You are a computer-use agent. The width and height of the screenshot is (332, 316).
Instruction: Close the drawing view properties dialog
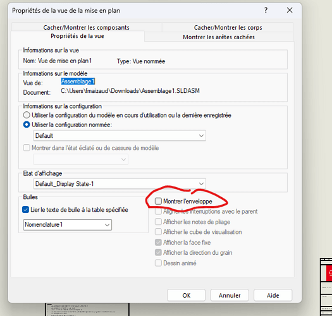click(290, 10)
